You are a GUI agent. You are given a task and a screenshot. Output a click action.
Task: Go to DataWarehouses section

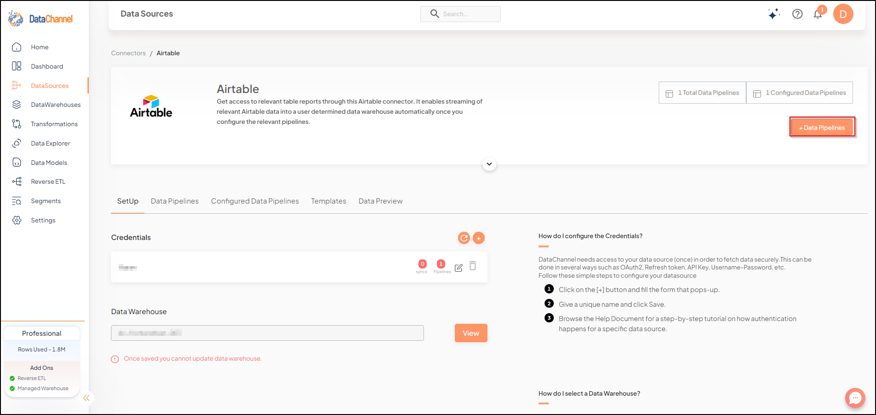click(56, 105)
